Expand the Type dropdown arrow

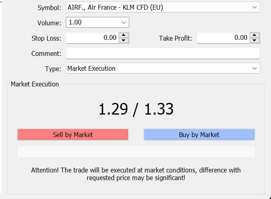255,68
